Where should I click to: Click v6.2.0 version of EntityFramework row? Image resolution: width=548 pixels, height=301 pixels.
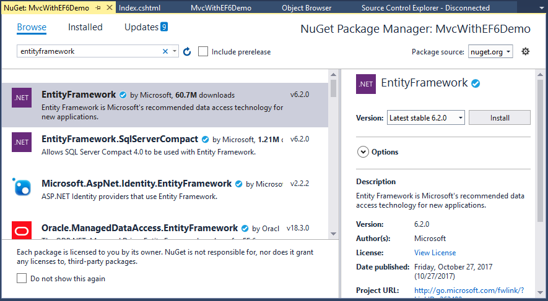pyautogui.click(x=300, y=95)
